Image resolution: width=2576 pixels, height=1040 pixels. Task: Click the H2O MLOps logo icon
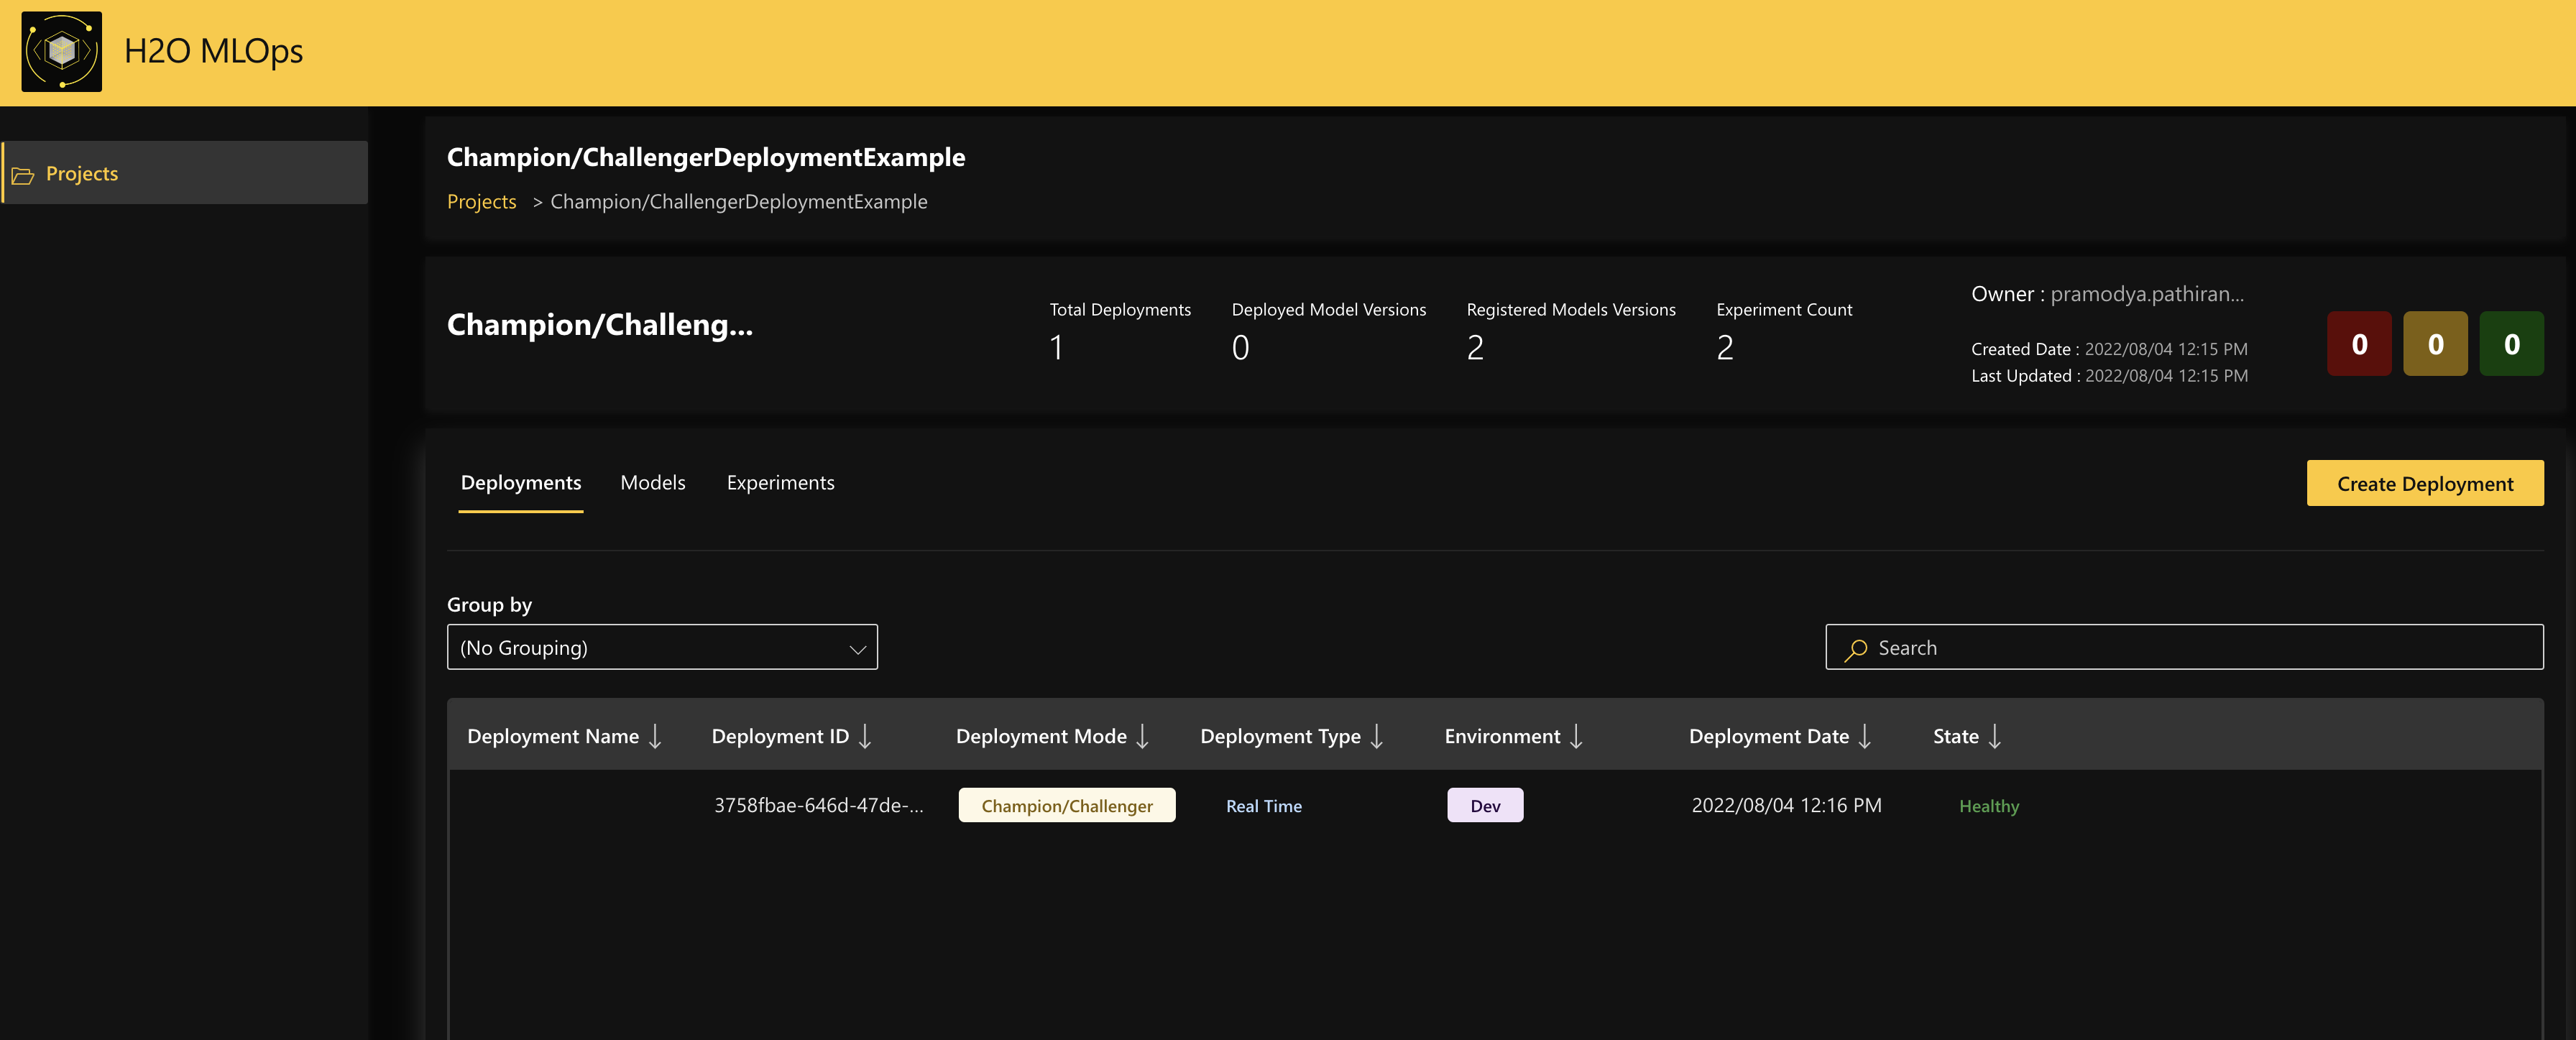(62, 52)
